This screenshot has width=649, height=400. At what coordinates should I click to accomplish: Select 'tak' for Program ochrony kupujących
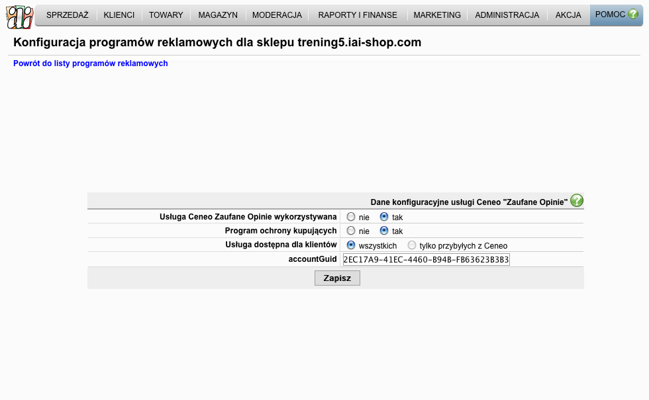pos(384,231)
